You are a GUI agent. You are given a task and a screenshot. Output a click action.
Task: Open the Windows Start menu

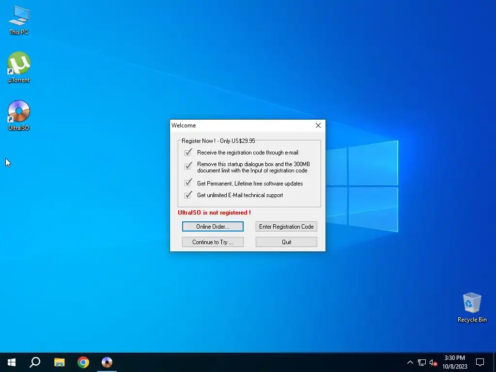(x=12, y=362)
